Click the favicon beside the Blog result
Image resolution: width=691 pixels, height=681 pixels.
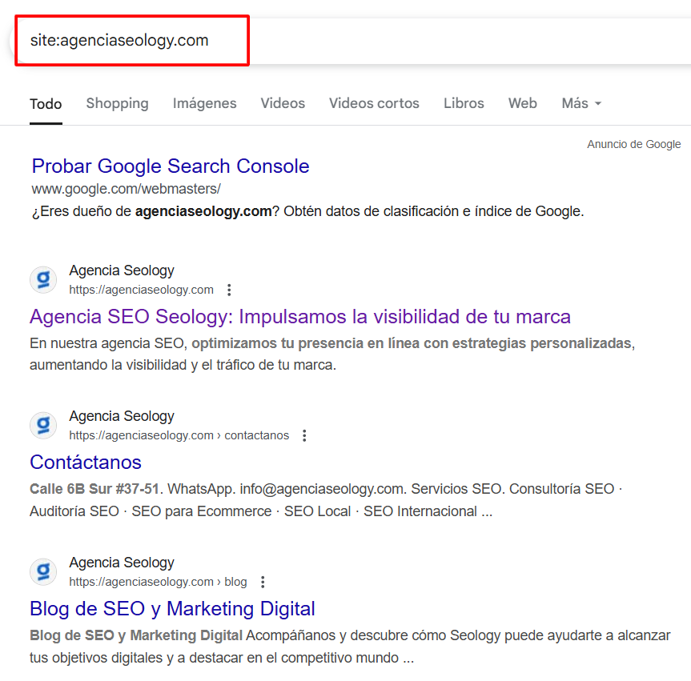click(43, 572)
